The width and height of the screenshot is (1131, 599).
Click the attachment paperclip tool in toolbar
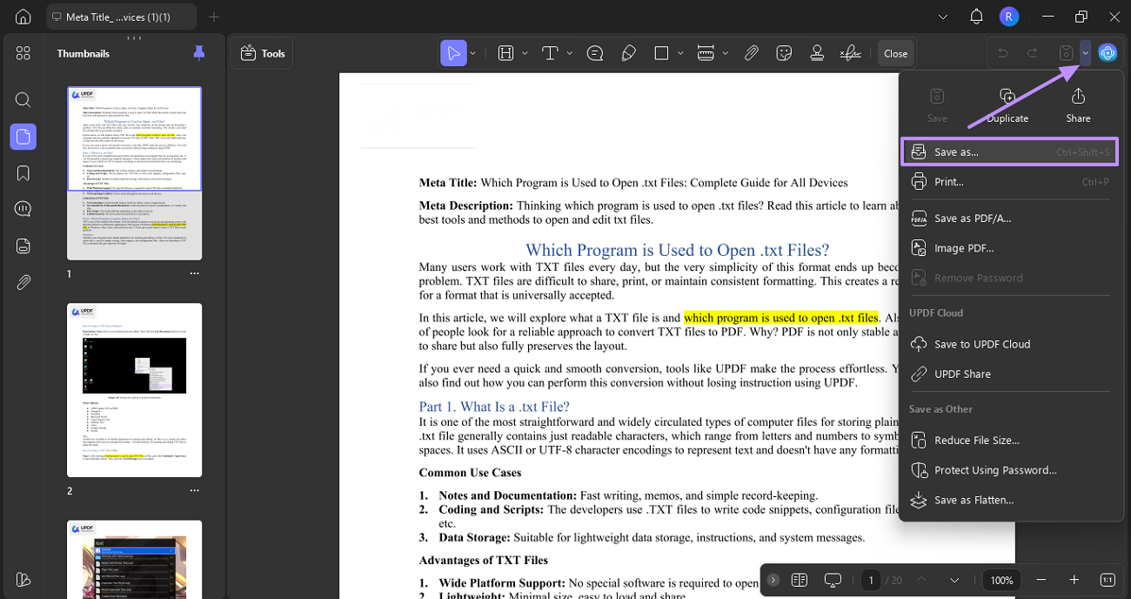[752, 53]
